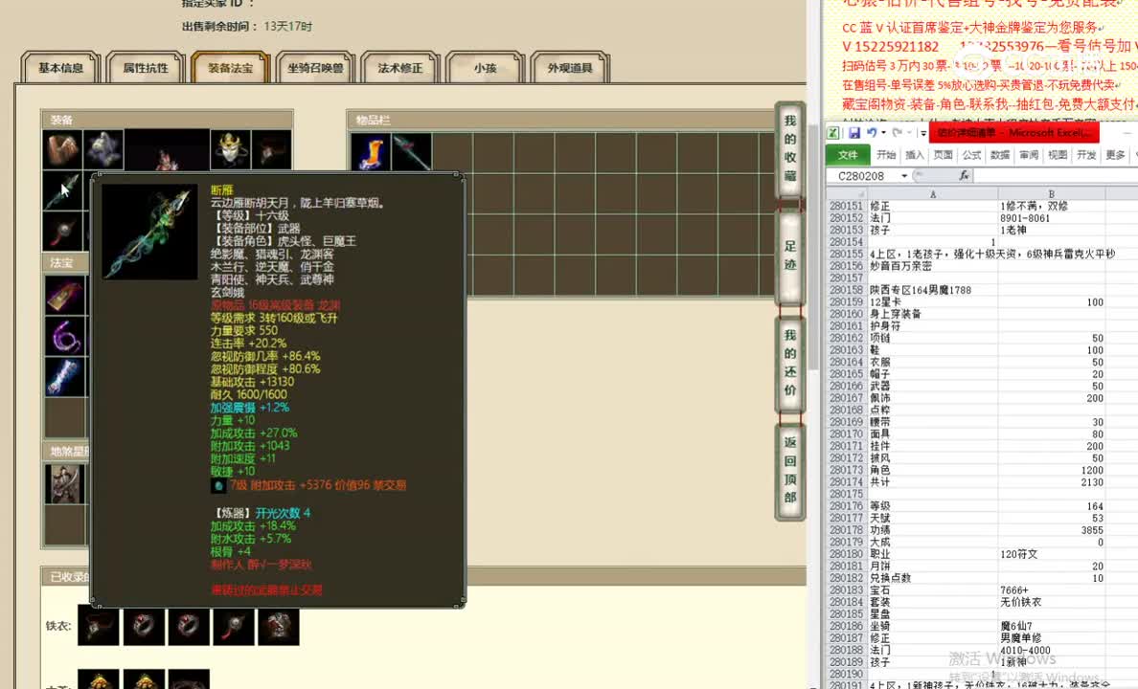The image size is (1138, 689).
Task: Open the 坐骑召唤兽 tab
Action: pyautogui.click(x=315, y=67)
